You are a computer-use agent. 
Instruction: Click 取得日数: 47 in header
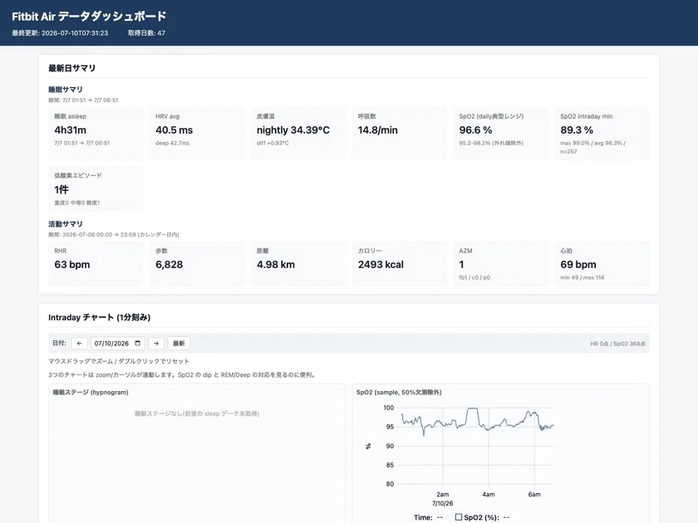click(146, 33)
